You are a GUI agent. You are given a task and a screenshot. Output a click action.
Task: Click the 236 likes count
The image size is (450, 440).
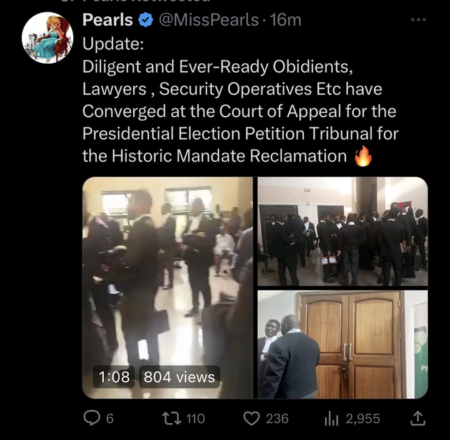point(277,419)
